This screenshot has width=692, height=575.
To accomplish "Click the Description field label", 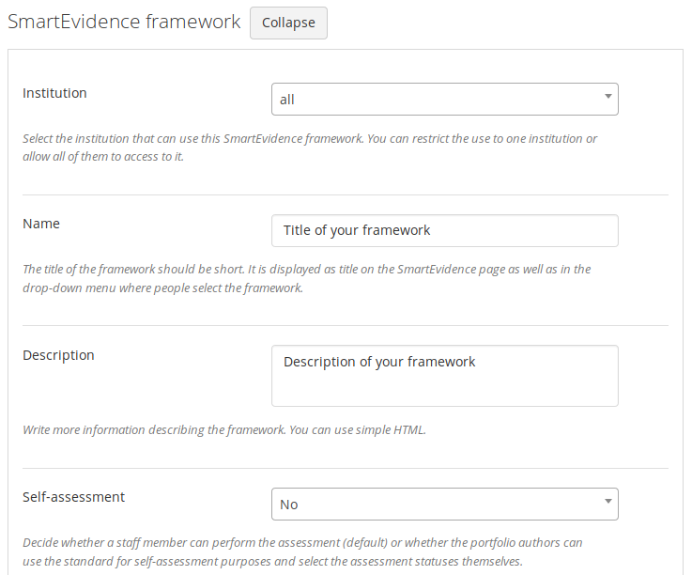I will 58,355.
